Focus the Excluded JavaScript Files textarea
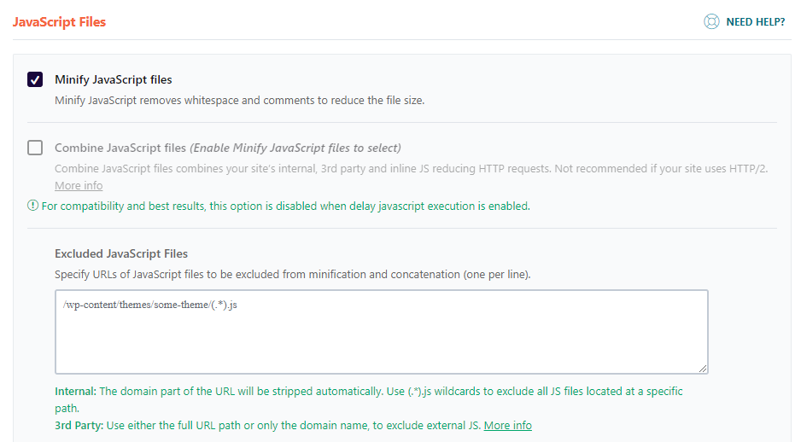This screenshot has height=442, width=801. 382,332
